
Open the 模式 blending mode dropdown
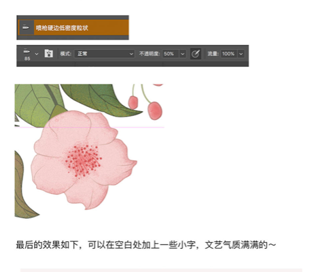[105, 54]
